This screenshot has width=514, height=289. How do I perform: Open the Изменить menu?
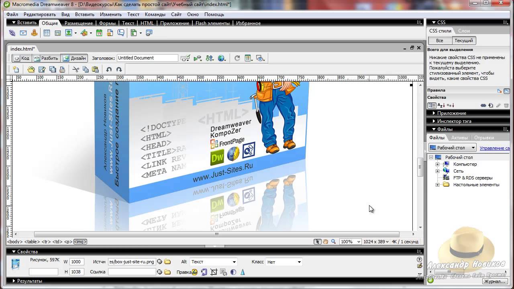click(110, 14)
